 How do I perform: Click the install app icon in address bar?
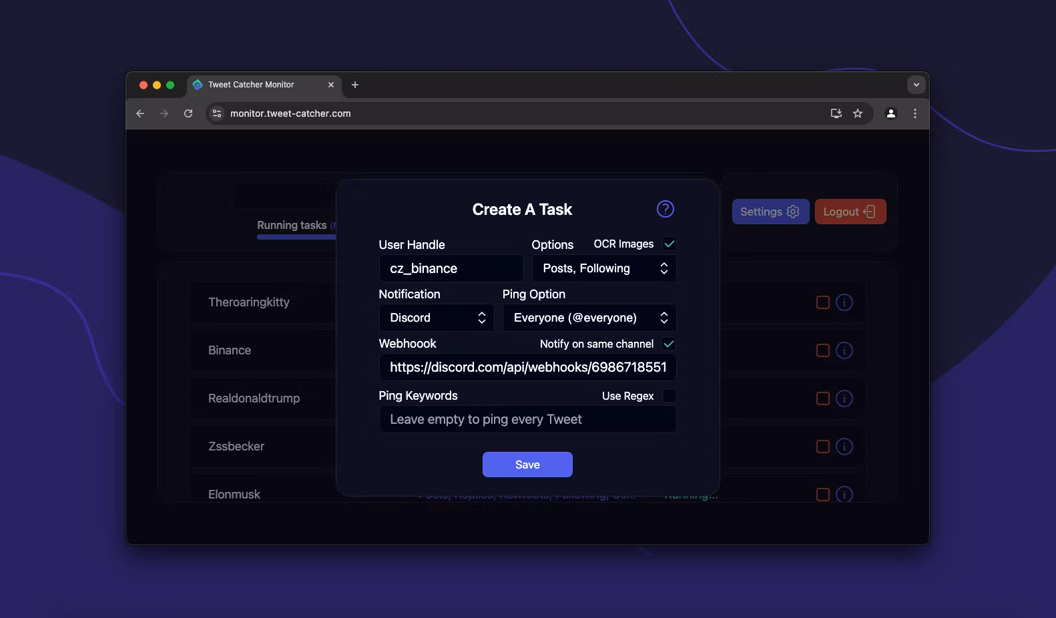[x=836, y=113]
